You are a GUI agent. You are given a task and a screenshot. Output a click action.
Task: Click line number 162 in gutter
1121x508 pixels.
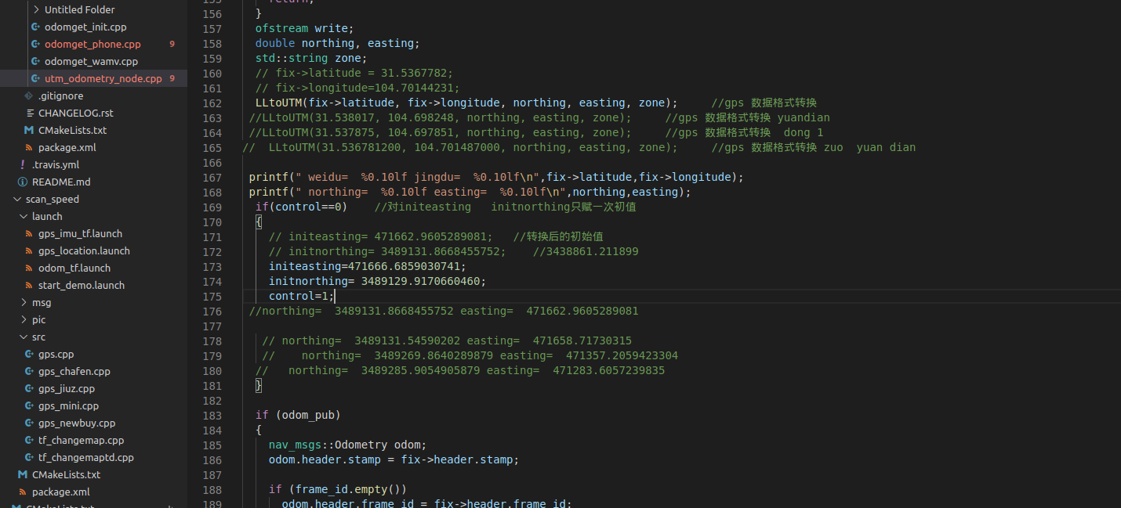tap(212, 103)
